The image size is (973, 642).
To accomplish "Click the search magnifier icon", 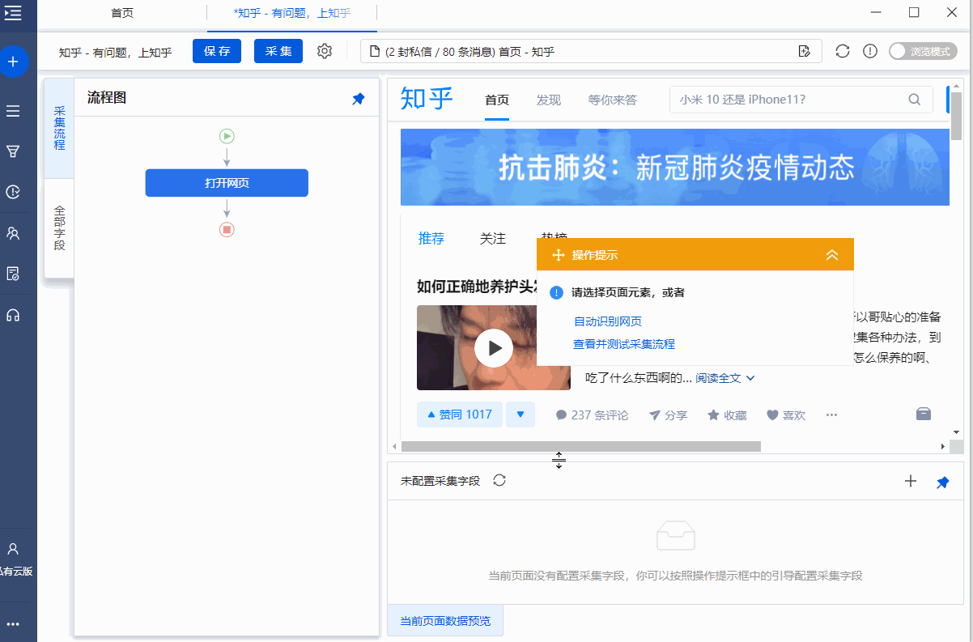I will point(915,100).
